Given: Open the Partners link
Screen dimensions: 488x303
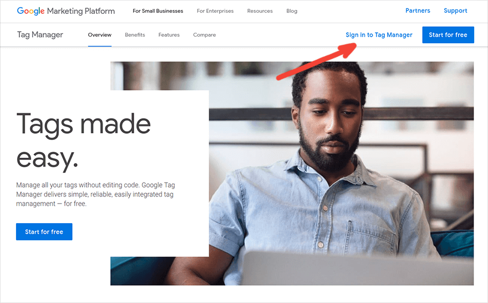Looking at the screenshot, I should pyautogui.click(x=418, y=11).
